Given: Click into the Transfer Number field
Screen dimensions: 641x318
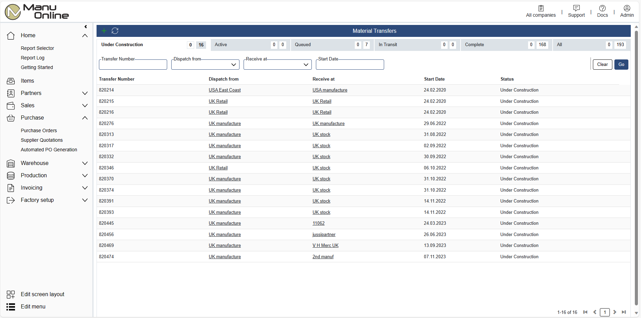Looking at the screenshot, I should tap(133, 65).
